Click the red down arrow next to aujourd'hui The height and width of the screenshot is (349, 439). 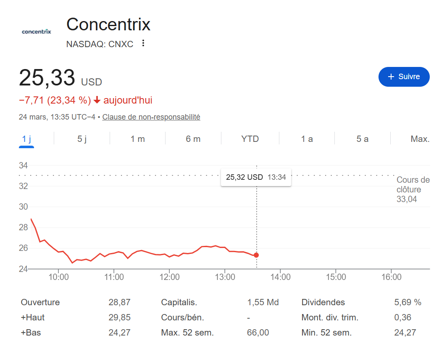[x=97, y=100]
